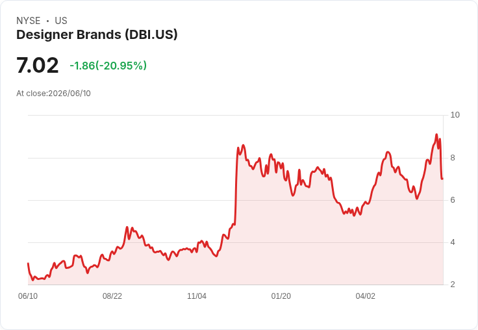The width and height of the screenshot is (478, 330).
Task: Click the 6 y-axis price label
Action: pos(453,200)
